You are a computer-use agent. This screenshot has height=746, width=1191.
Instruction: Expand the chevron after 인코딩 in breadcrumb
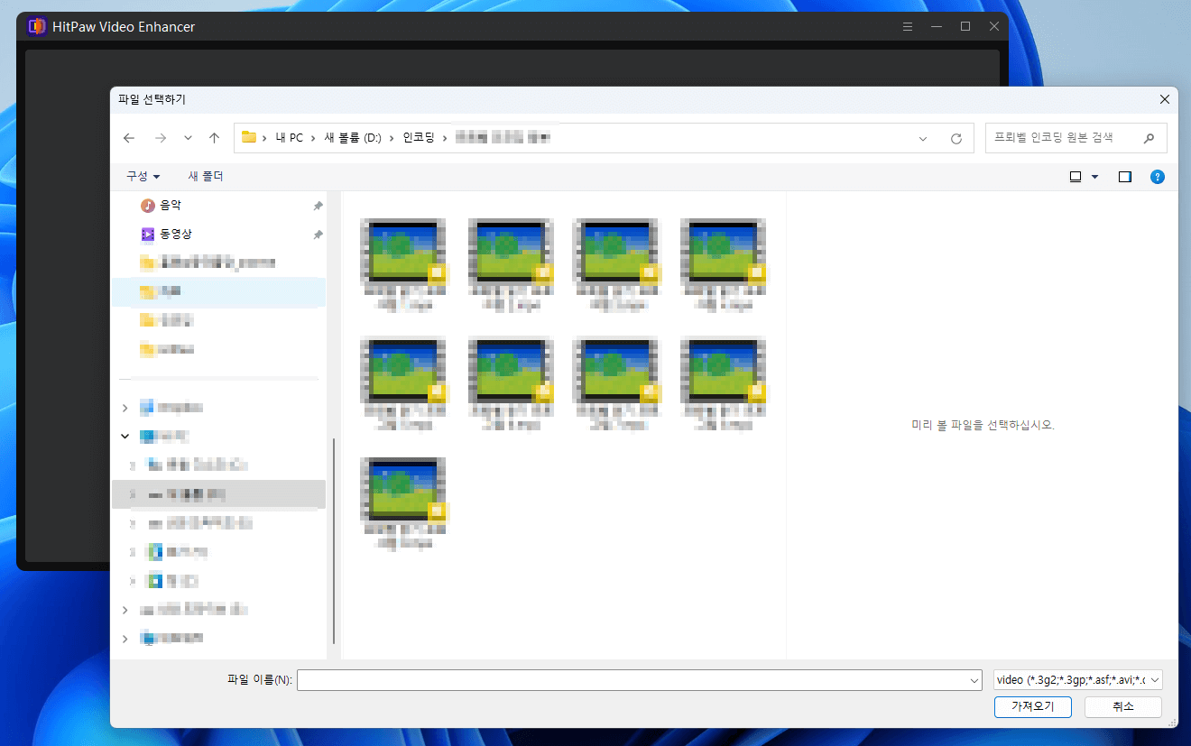(x=445, y=138)
